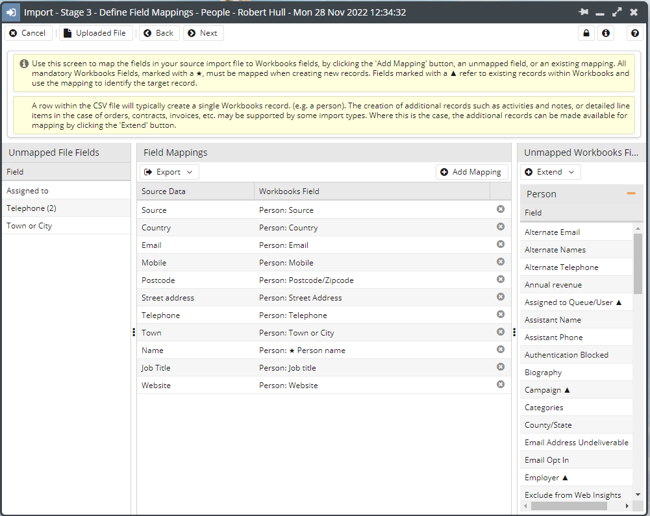Choose Alternate Email Workbooks field
The image size is (650, 516).
(576, 232)
